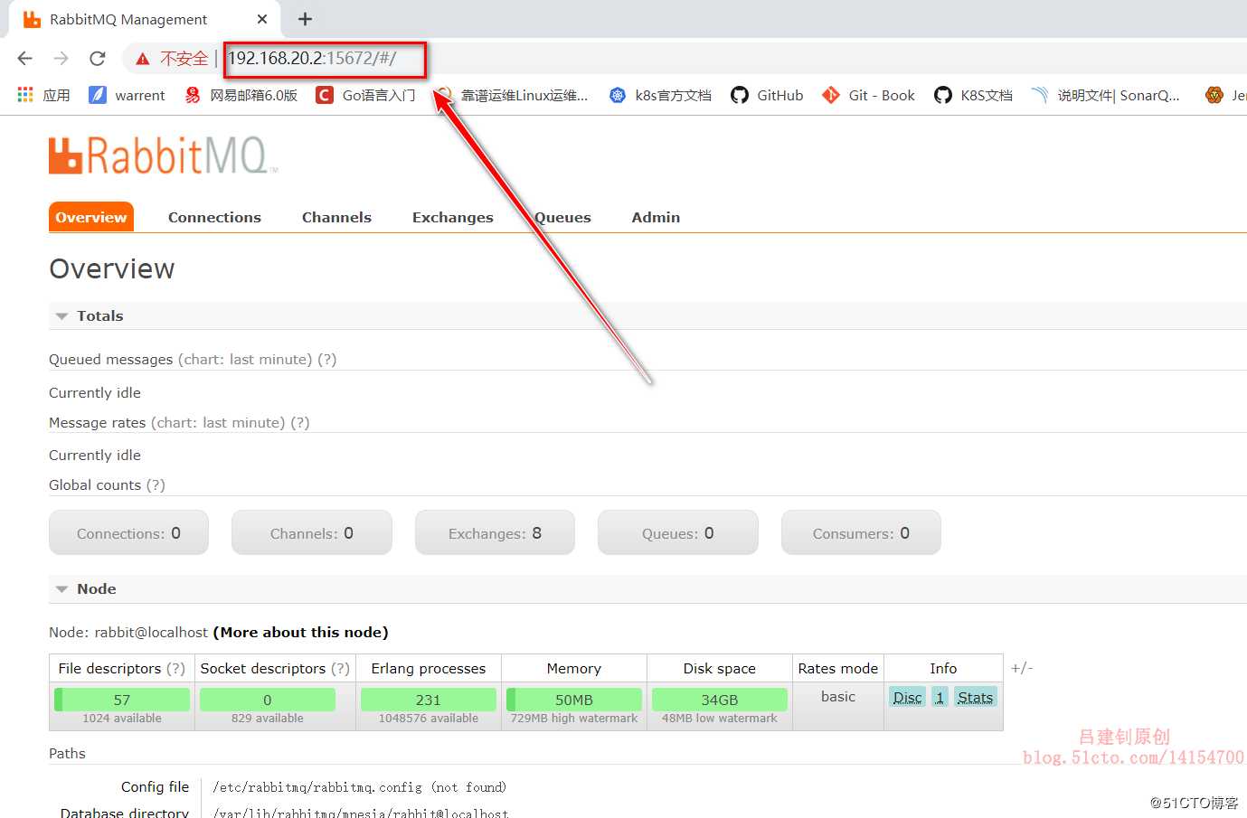
Task: Click the Erlang processes 231 bar
Action: [x=429, y=700]
